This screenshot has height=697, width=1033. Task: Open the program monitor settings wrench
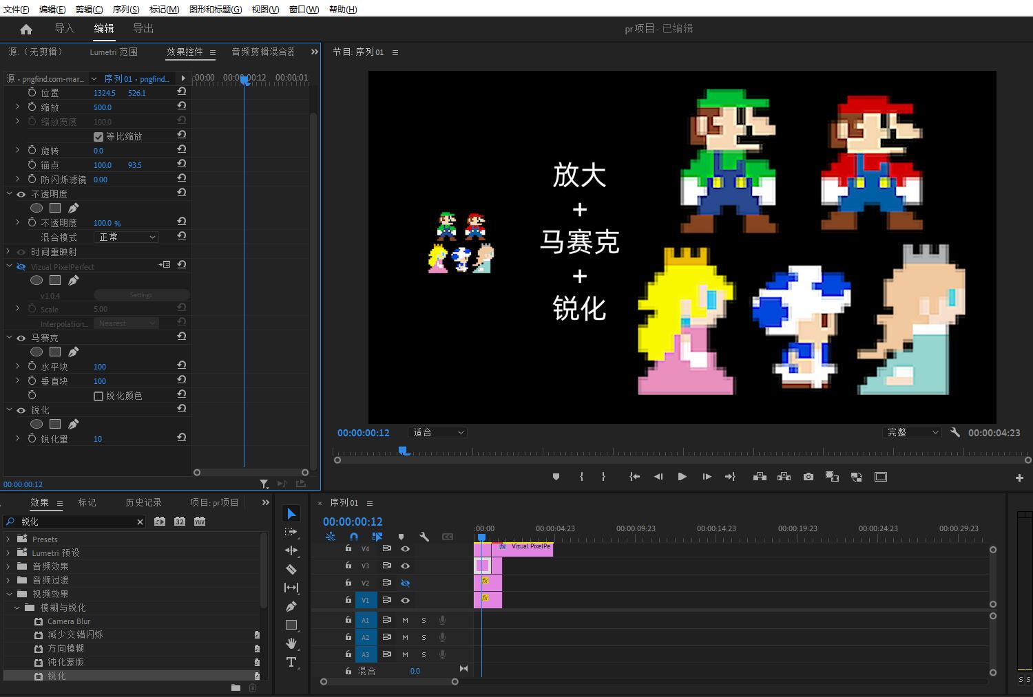tap(955, 432)
